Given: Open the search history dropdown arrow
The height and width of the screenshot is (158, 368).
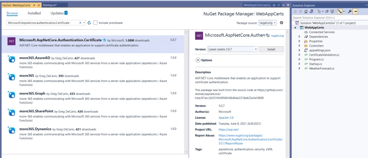Looking at the screenshot, I should coord(84,23).
